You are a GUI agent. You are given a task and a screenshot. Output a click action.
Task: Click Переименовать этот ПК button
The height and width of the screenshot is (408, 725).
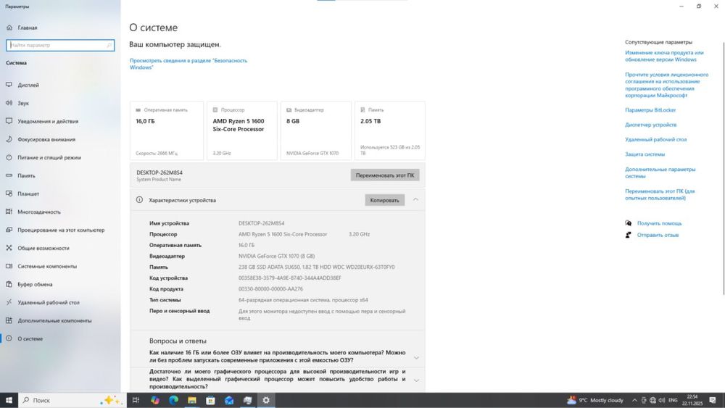(x=385, y=175)
